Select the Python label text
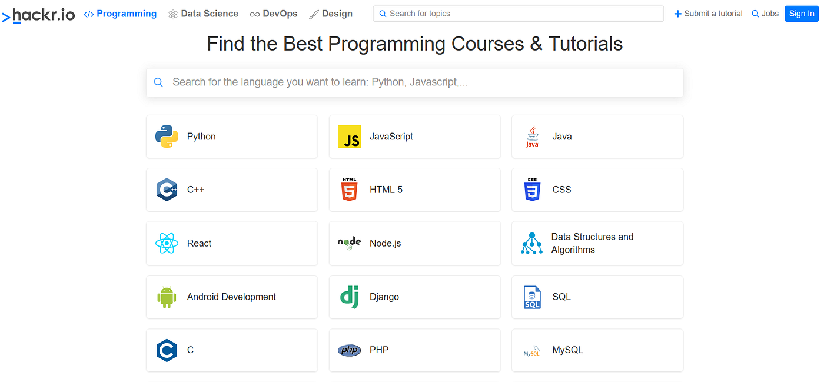The height and width of the screenshot is (382, 824). click(x=201, y=137)
